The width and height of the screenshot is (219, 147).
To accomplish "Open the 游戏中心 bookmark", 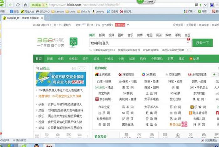I will pos(43,12).
